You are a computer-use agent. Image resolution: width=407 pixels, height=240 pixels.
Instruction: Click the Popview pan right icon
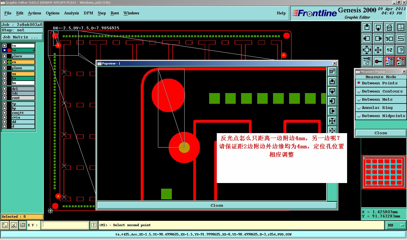pos(332,111)
